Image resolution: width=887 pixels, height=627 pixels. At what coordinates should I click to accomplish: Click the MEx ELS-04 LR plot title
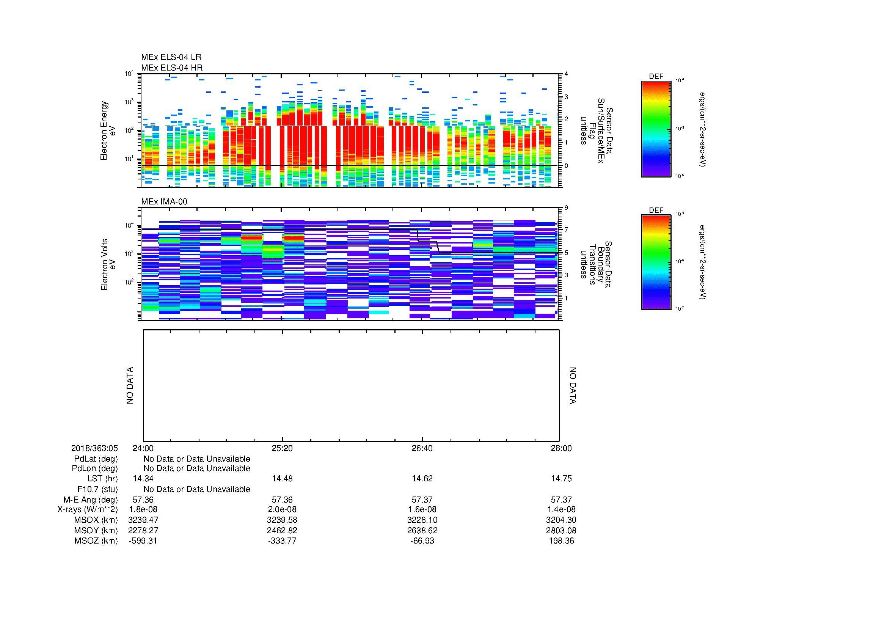171,57
